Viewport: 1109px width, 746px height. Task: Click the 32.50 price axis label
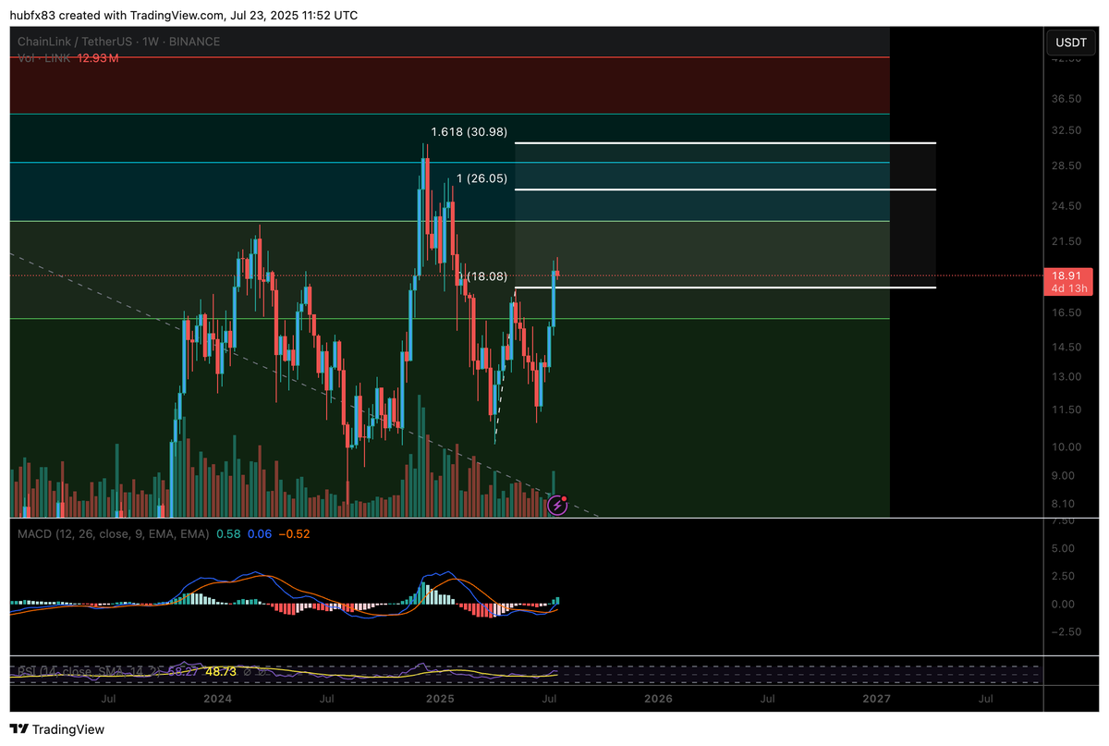tap(1066, 130)
